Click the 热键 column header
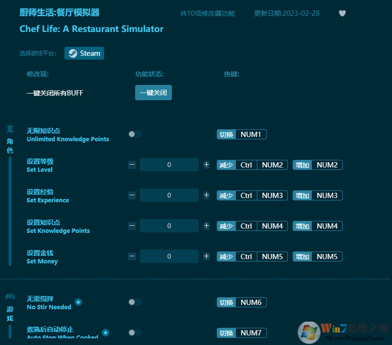The width and height of the screenshot is (392, 345). tap(231, 74)
